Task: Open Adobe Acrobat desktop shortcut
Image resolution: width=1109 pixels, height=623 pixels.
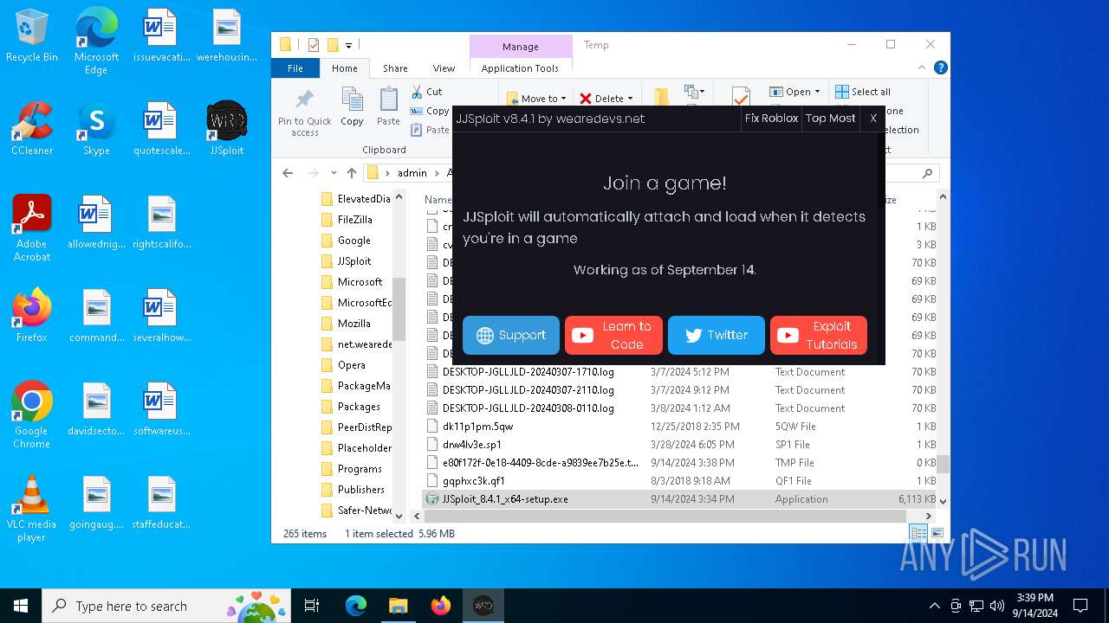Action: [x=32, y=228]
